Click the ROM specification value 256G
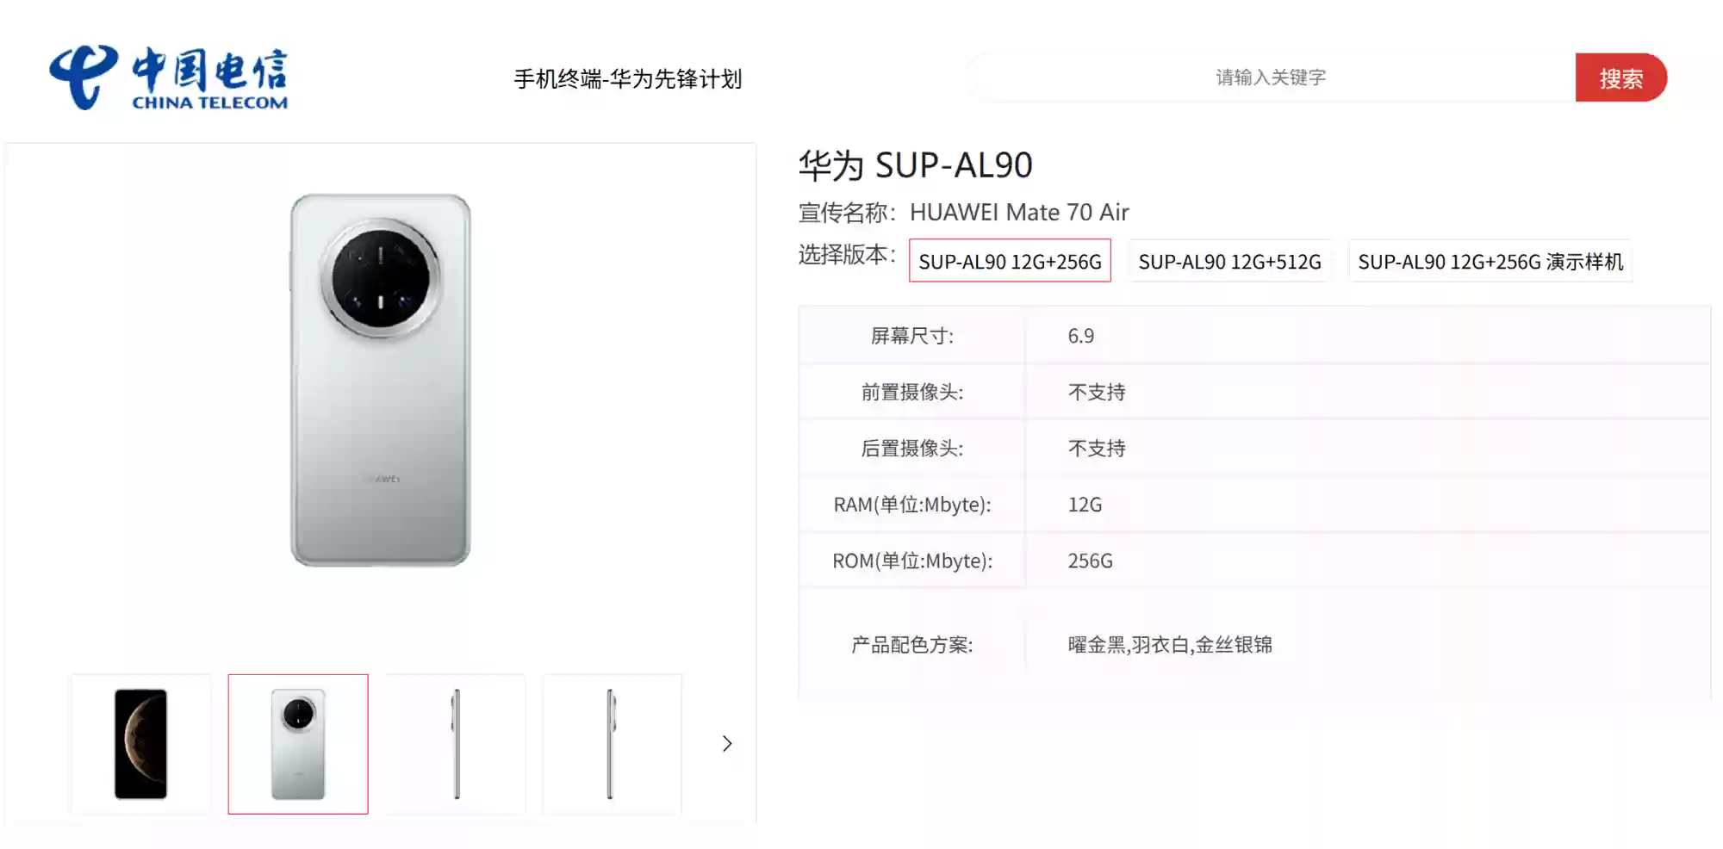 [x=1089, y=561]
